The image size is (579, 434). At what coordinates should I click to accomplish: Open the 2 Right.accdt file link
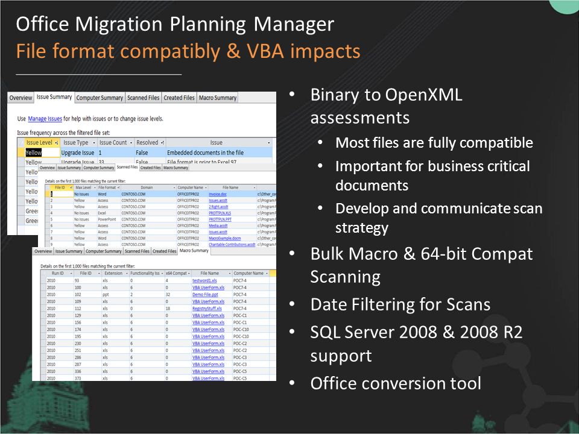pos(218,207)
